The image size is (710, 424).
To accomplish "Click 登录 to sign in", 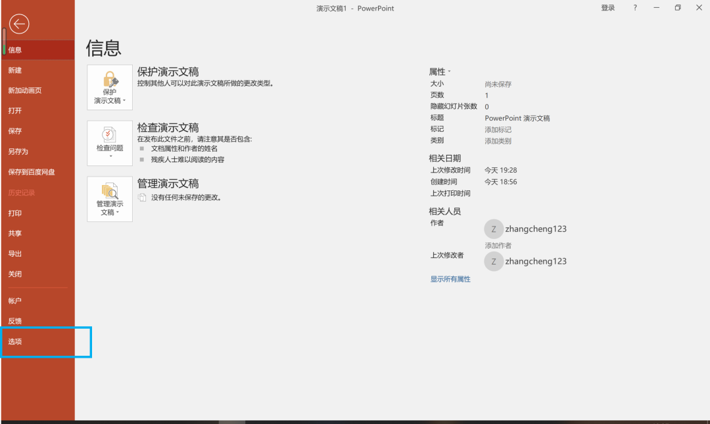I will 607,8.
